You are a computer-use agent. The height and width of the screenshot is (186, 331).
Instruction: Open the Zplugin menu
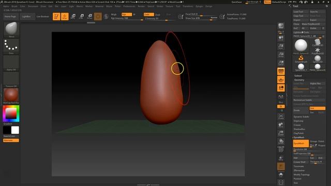tap(199, 6)
